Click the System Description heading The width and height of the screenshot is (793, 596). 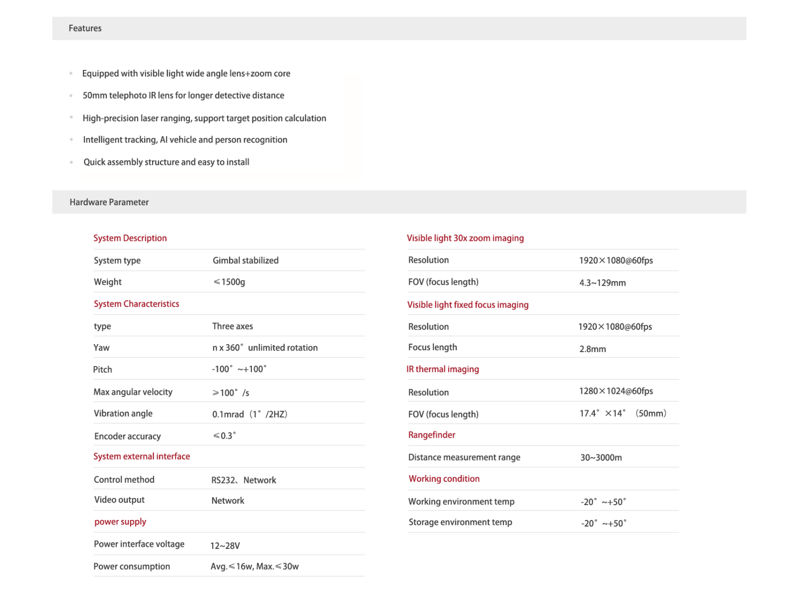click(x=130, y=238)
